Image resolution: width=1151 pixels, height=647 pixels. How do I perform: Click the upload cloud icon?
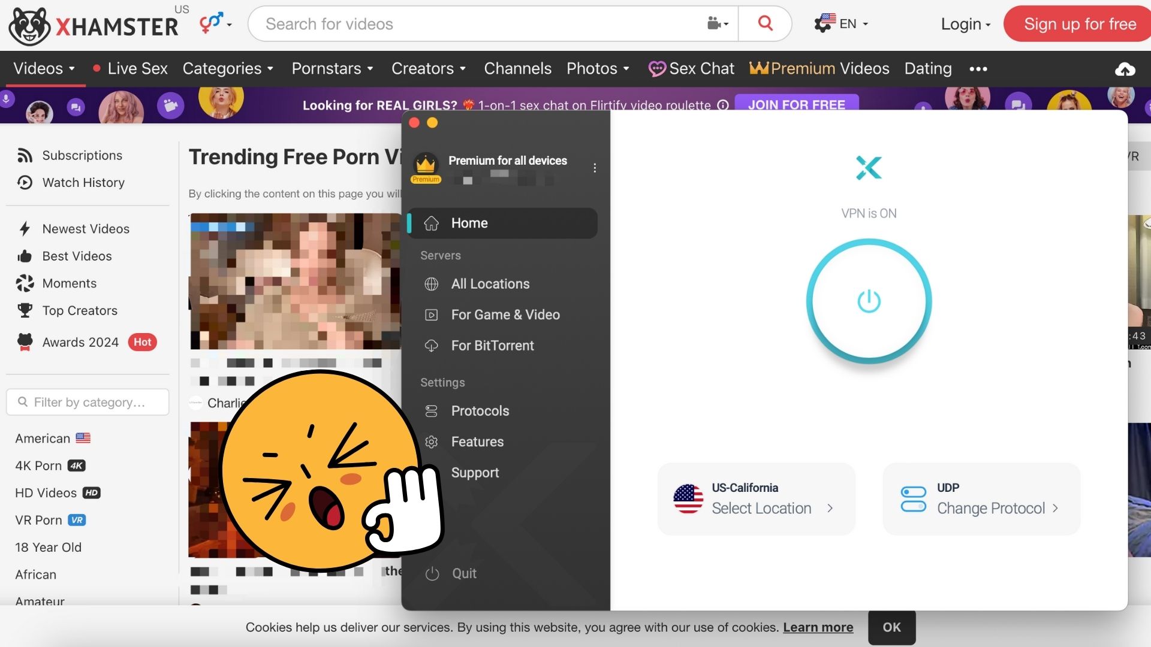1125,69
